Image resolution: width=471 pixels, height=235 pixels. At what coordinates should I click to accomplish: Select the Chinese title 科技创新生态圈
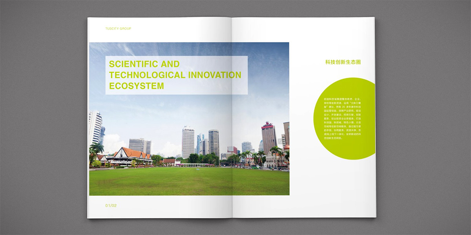tap(343, 62)
